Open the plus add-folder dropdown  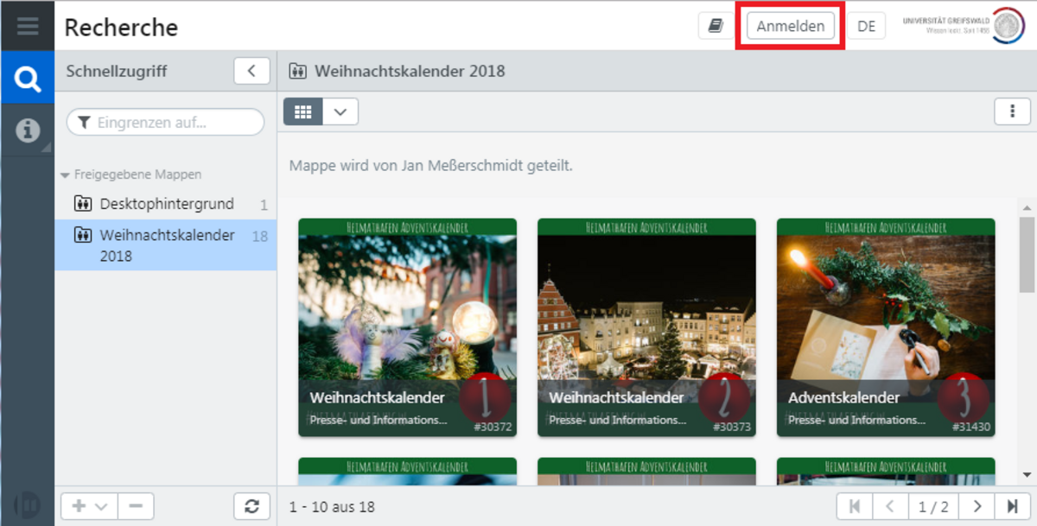(x=88, y=506)
